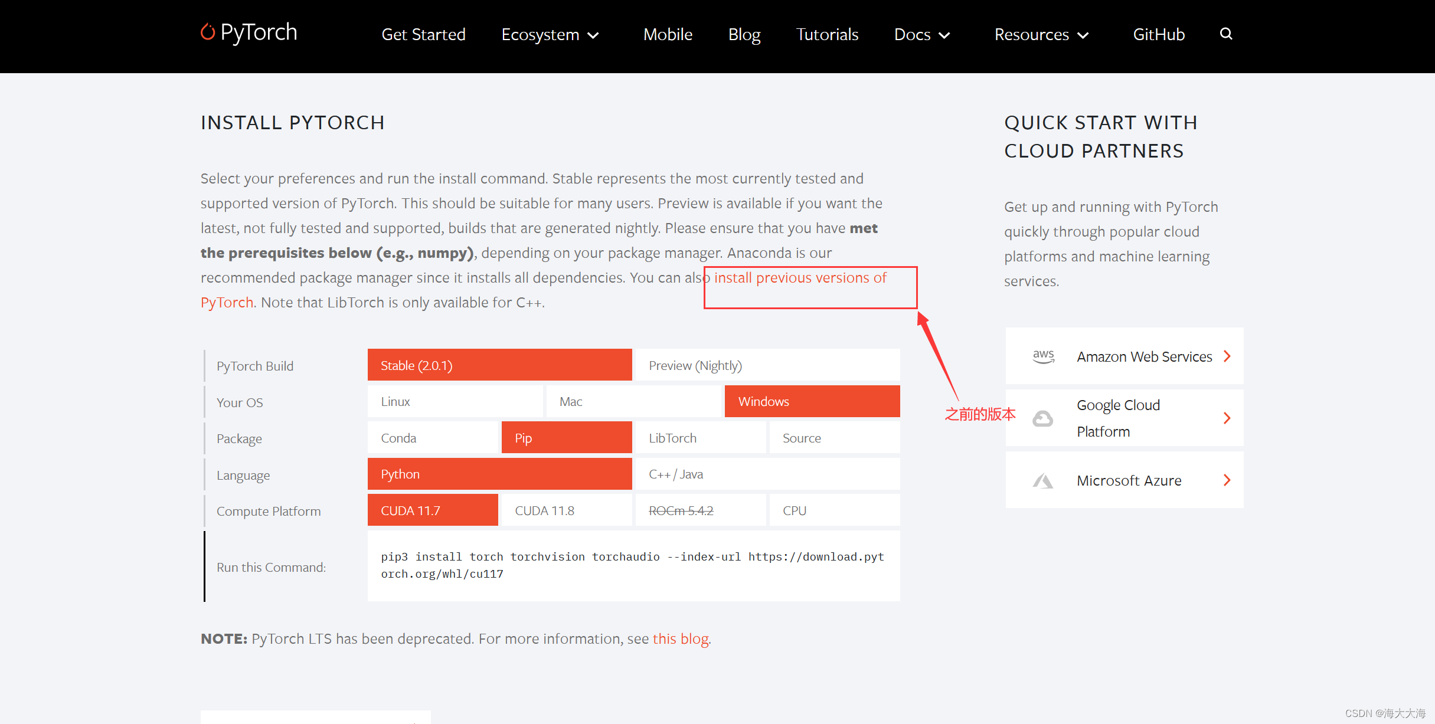Open the search magnifier icon
This screenshot has height=724, width=1435.
[x=1226, y=34]
